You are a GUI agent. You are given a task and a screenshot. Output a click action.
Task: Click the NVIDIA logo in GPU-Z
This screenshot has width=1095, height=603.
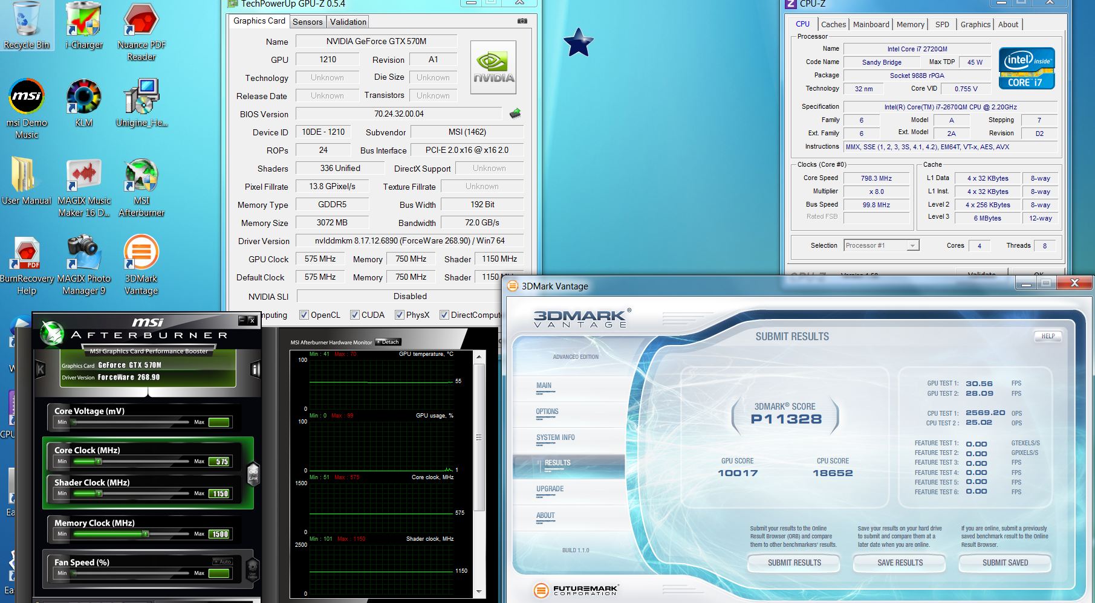pyautogui.click(x=493, y=67)
